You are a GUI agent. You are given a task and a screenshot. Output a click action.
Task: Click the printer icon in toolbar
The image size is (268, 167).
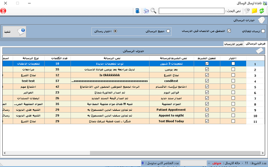point(146,11)
